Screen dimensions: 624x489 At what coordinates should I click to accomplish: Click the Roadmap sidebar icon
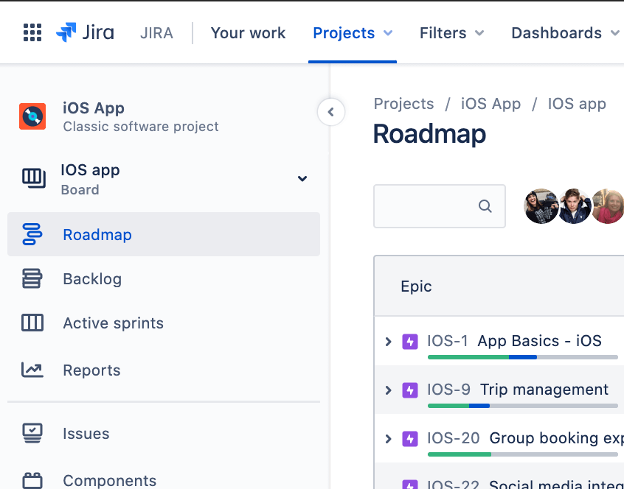point(32,234)
